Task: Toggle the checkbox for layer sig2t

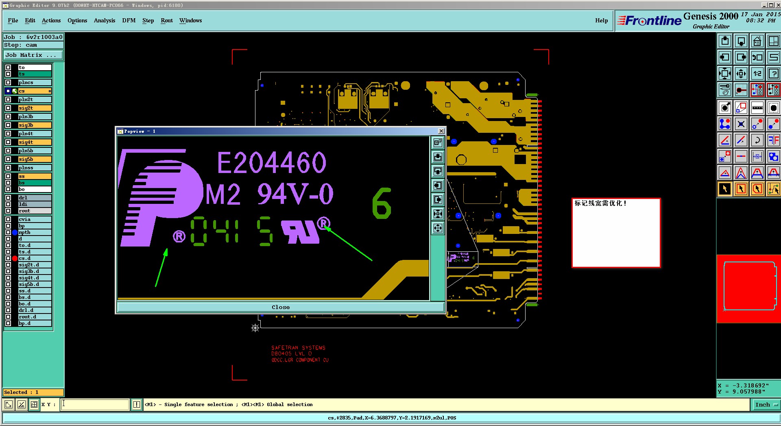Action: click(8, 108)
